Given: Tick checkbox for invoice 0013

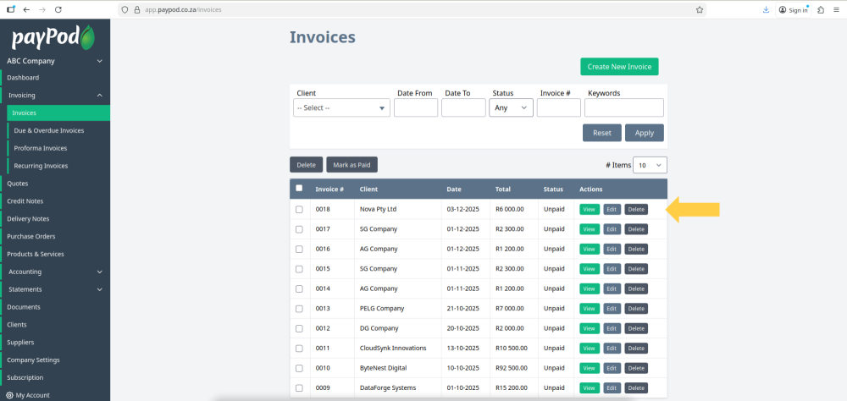Looking at the screenshot, I should (299, 309).
